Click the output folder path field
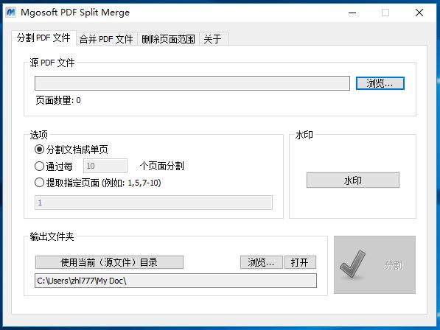This screenshot has width=440, height=330. click(x=175, y=281)
